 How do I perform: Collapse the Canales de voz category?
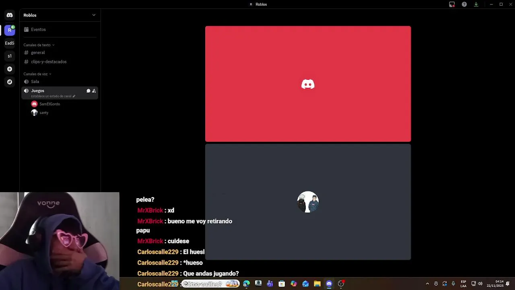point(37,74)
